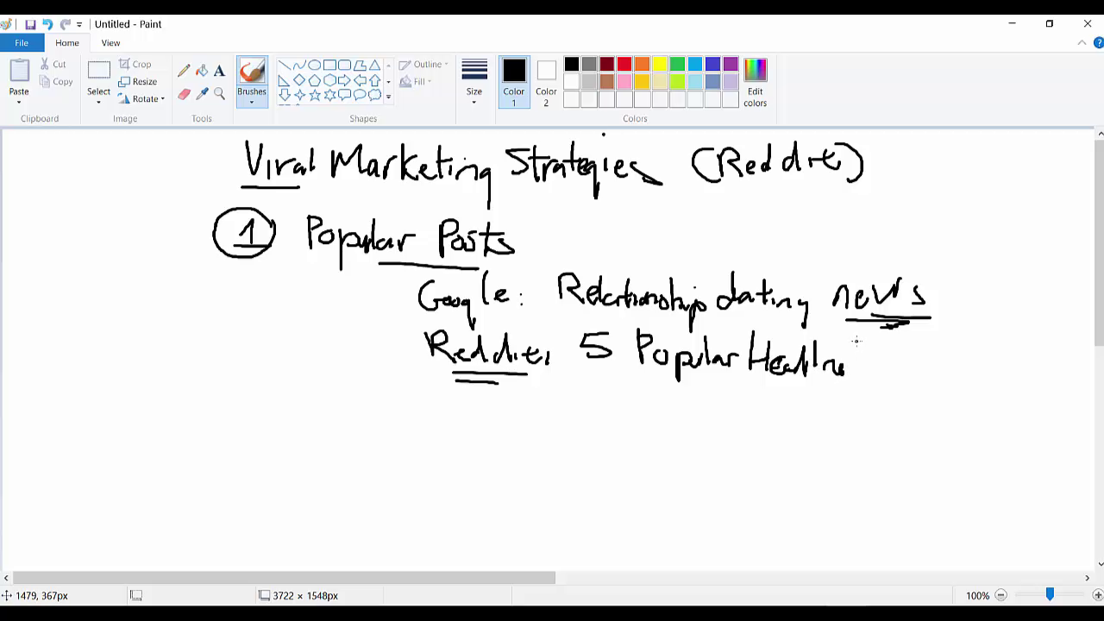Switch to the Home tab

[x=67, y=43]
